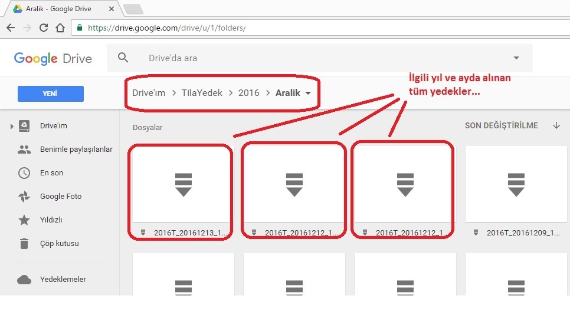Image resolution: width=570 pixels, height=309 pixels.
Task: Click the cloud icon for Yedeklemeler
Action: (24, 280)
